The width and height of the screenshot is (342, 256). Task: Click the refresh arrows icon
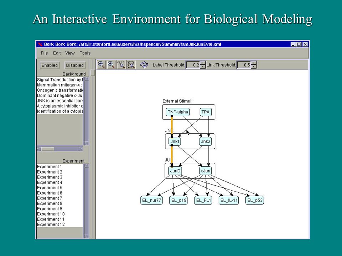144,65
